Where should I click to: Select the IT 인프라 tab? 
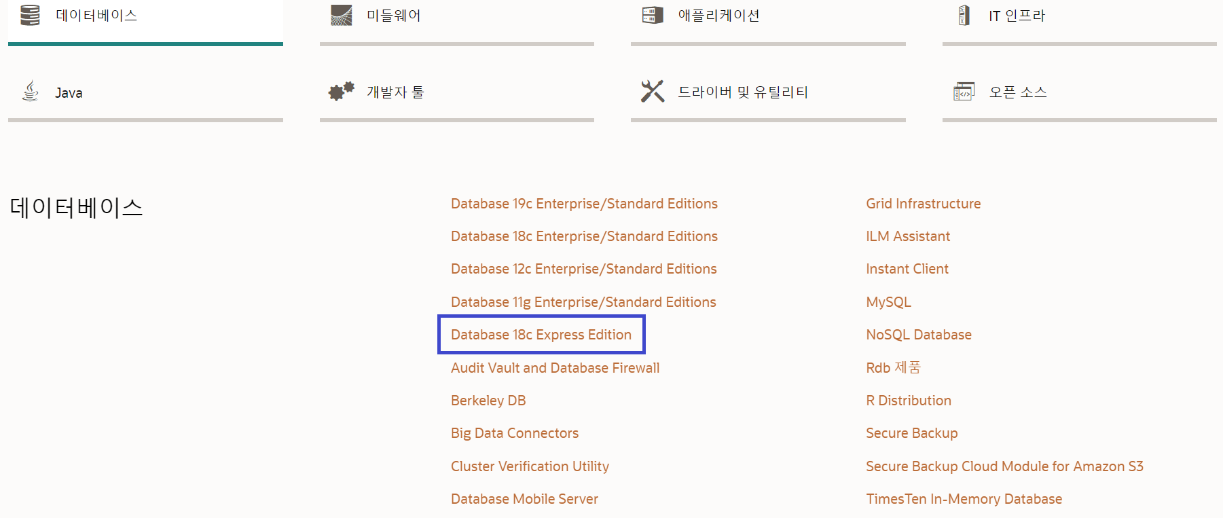tap(1080, 22)
